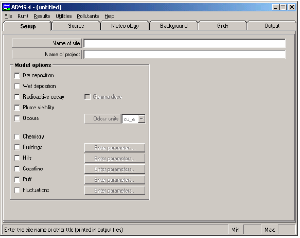Click the Max value box in status bar

(x=286, y=229)
